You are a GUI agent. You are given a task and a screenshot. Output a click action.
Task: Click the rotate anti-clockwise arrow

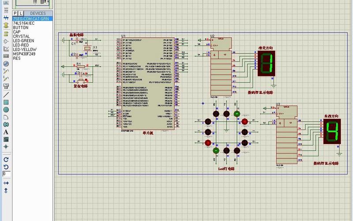(6, 167)
